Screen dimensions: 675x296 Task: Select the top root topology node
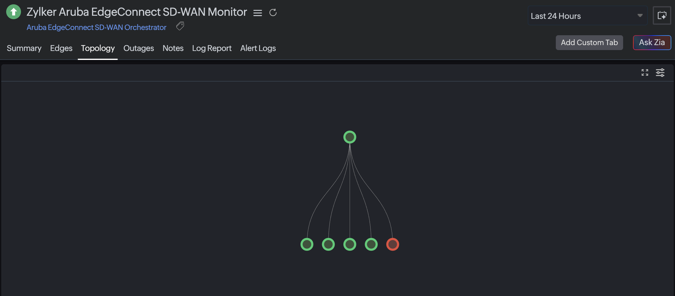(350, 137)
